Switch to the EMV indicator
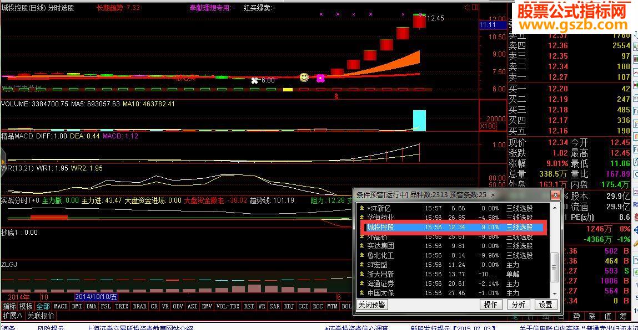The height and width of the screenshot is (330, 638). pyautogui.click(x=207, y=306)
